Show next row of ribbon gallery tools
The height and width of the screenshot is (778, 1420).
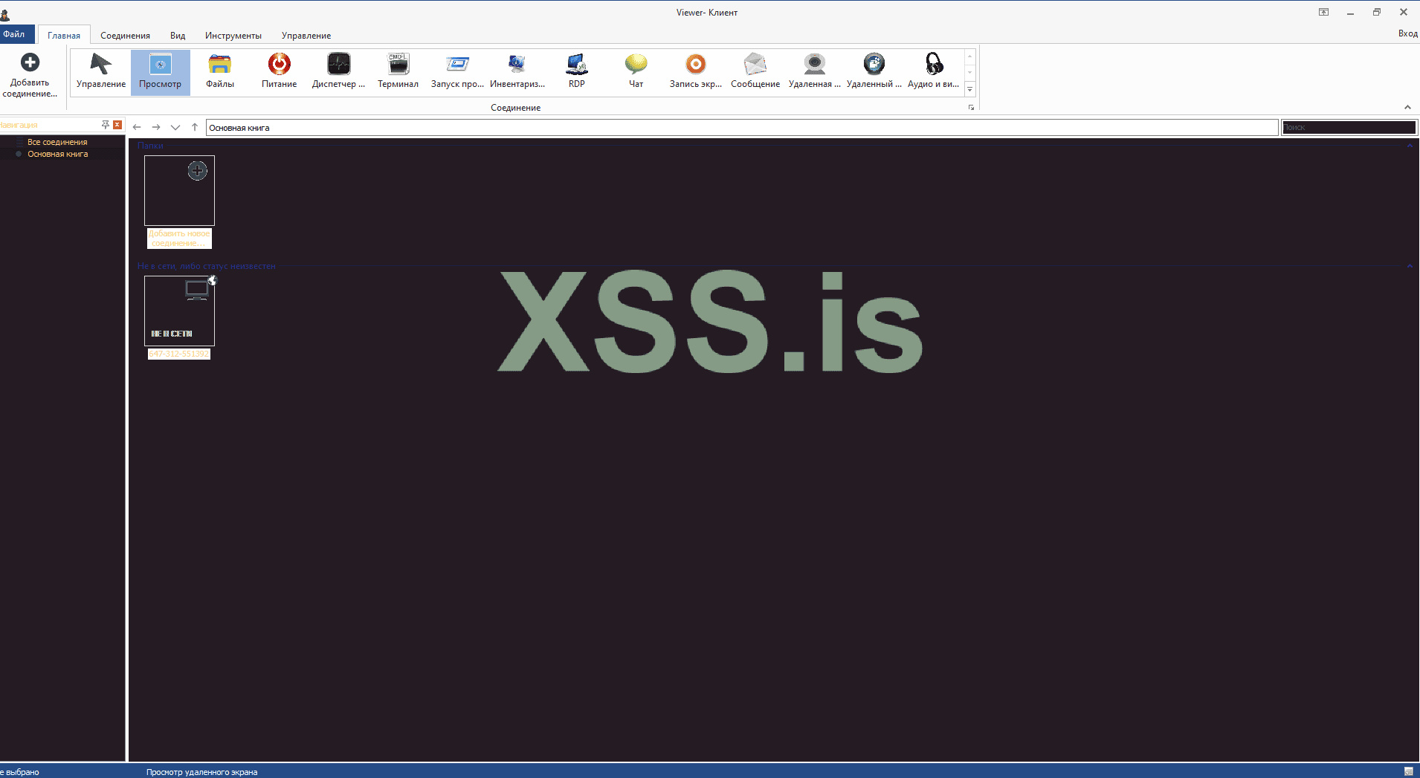pos(969,73)
